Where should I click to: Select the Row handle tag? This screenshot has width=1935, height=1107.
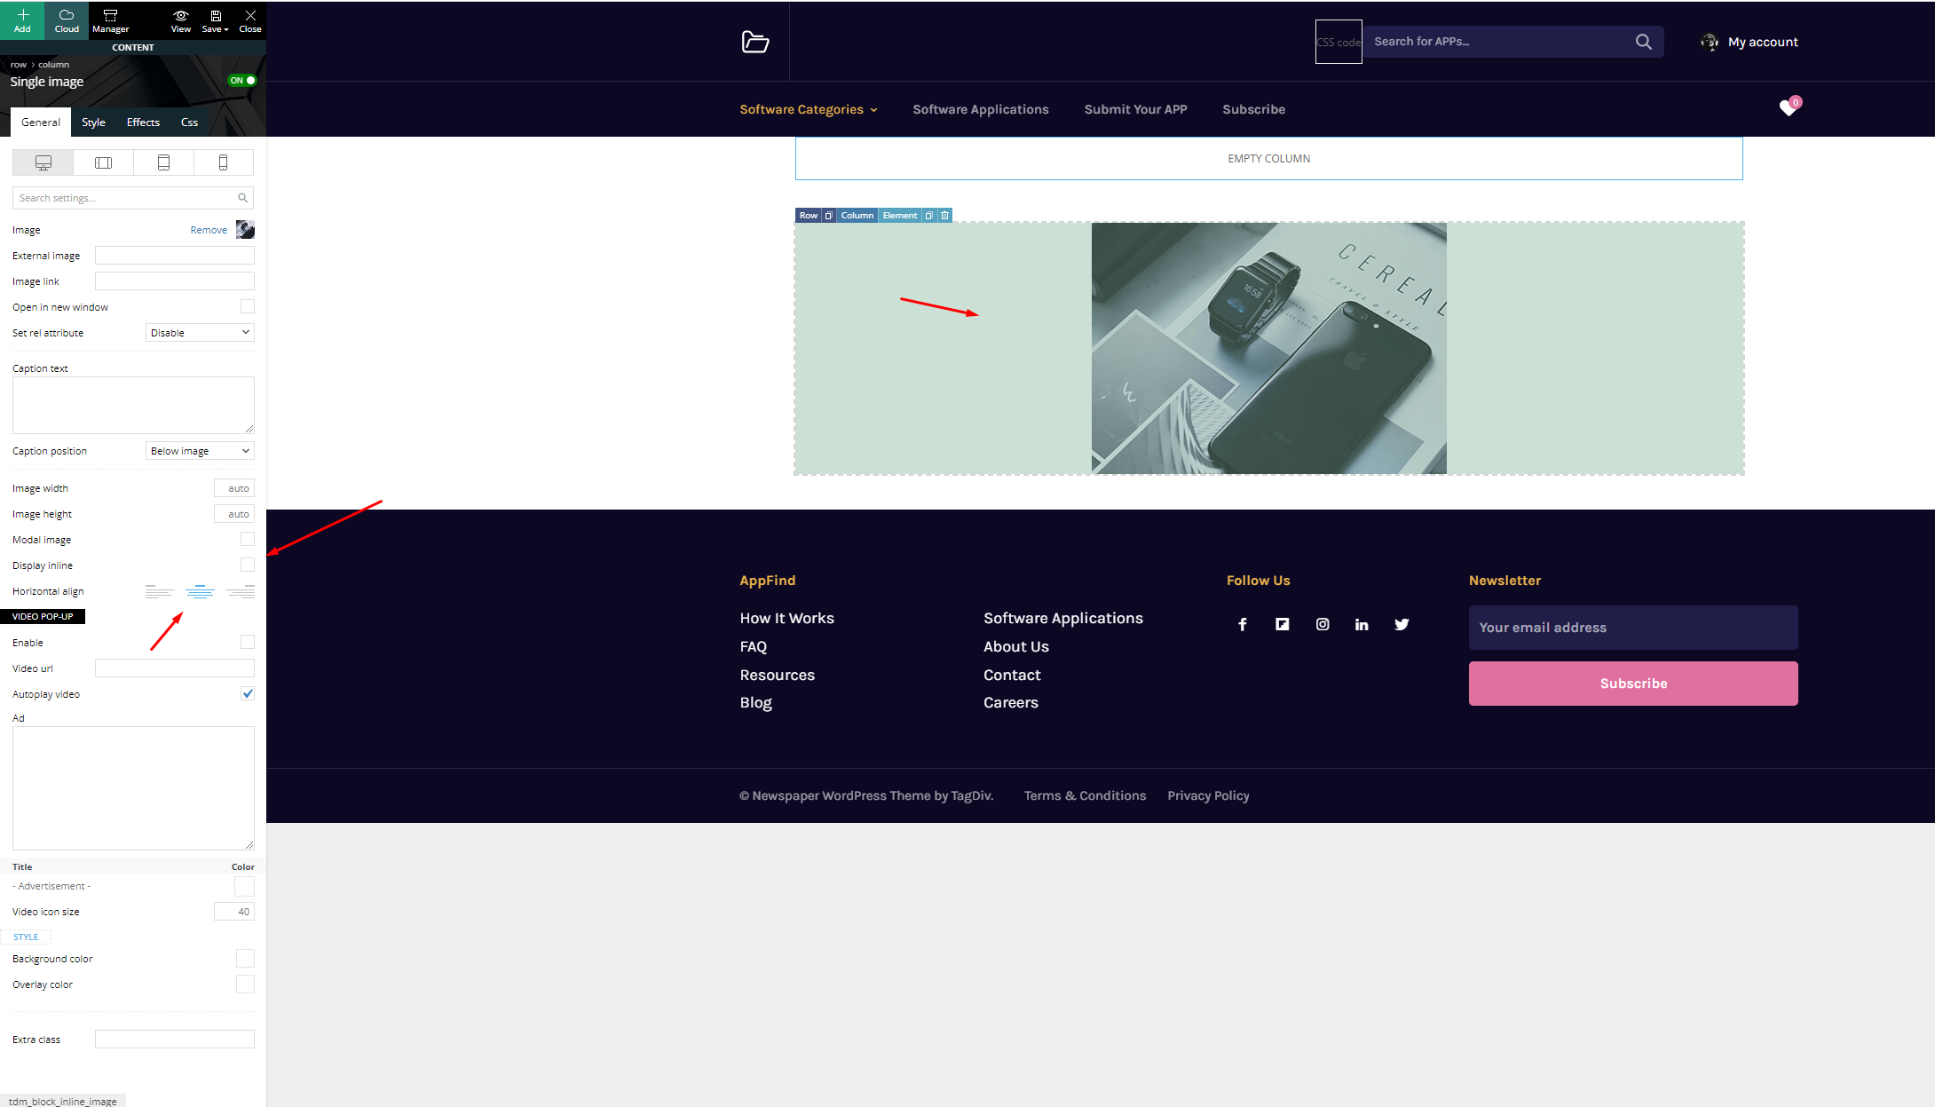tap(809, 216)
